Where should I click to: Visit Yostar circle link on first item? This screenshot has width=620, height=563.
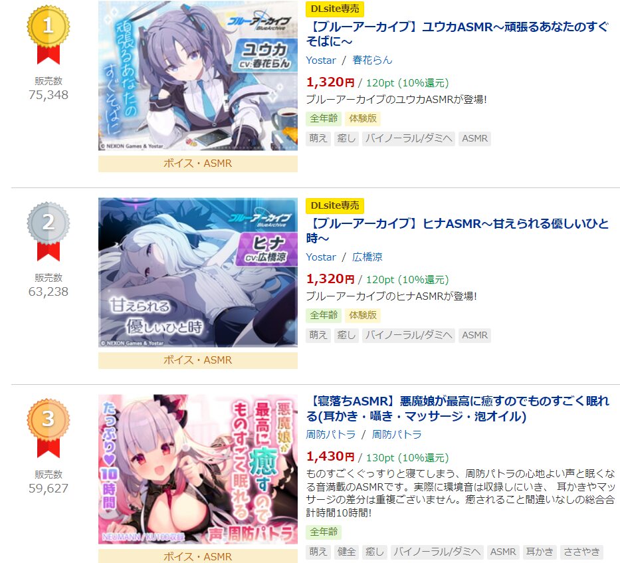coord(321,60)
